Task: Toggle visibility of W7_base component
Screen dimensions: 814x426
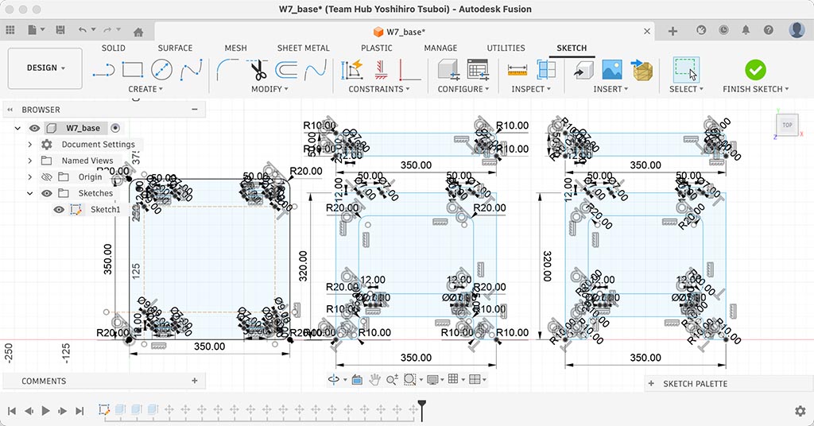Action: pos(34,128)
